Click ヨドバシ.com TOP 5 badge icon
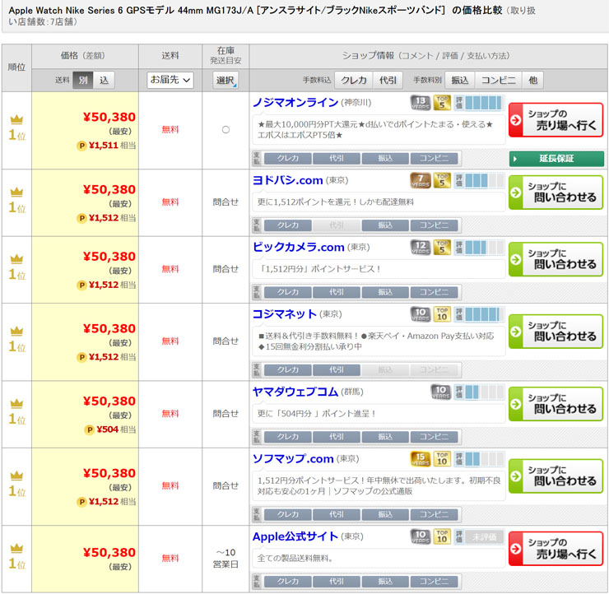Screen dimensions: 609x594 click(x=442, y=180)
